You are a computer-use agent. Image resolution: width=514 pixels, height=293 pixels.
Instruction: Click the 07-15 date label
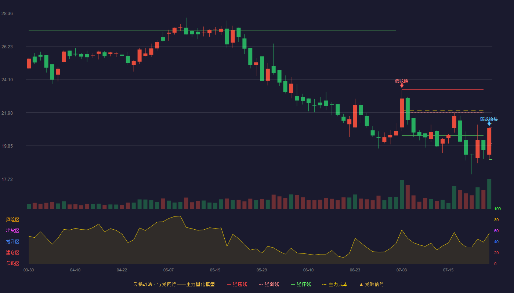click(x=448, y=270)
